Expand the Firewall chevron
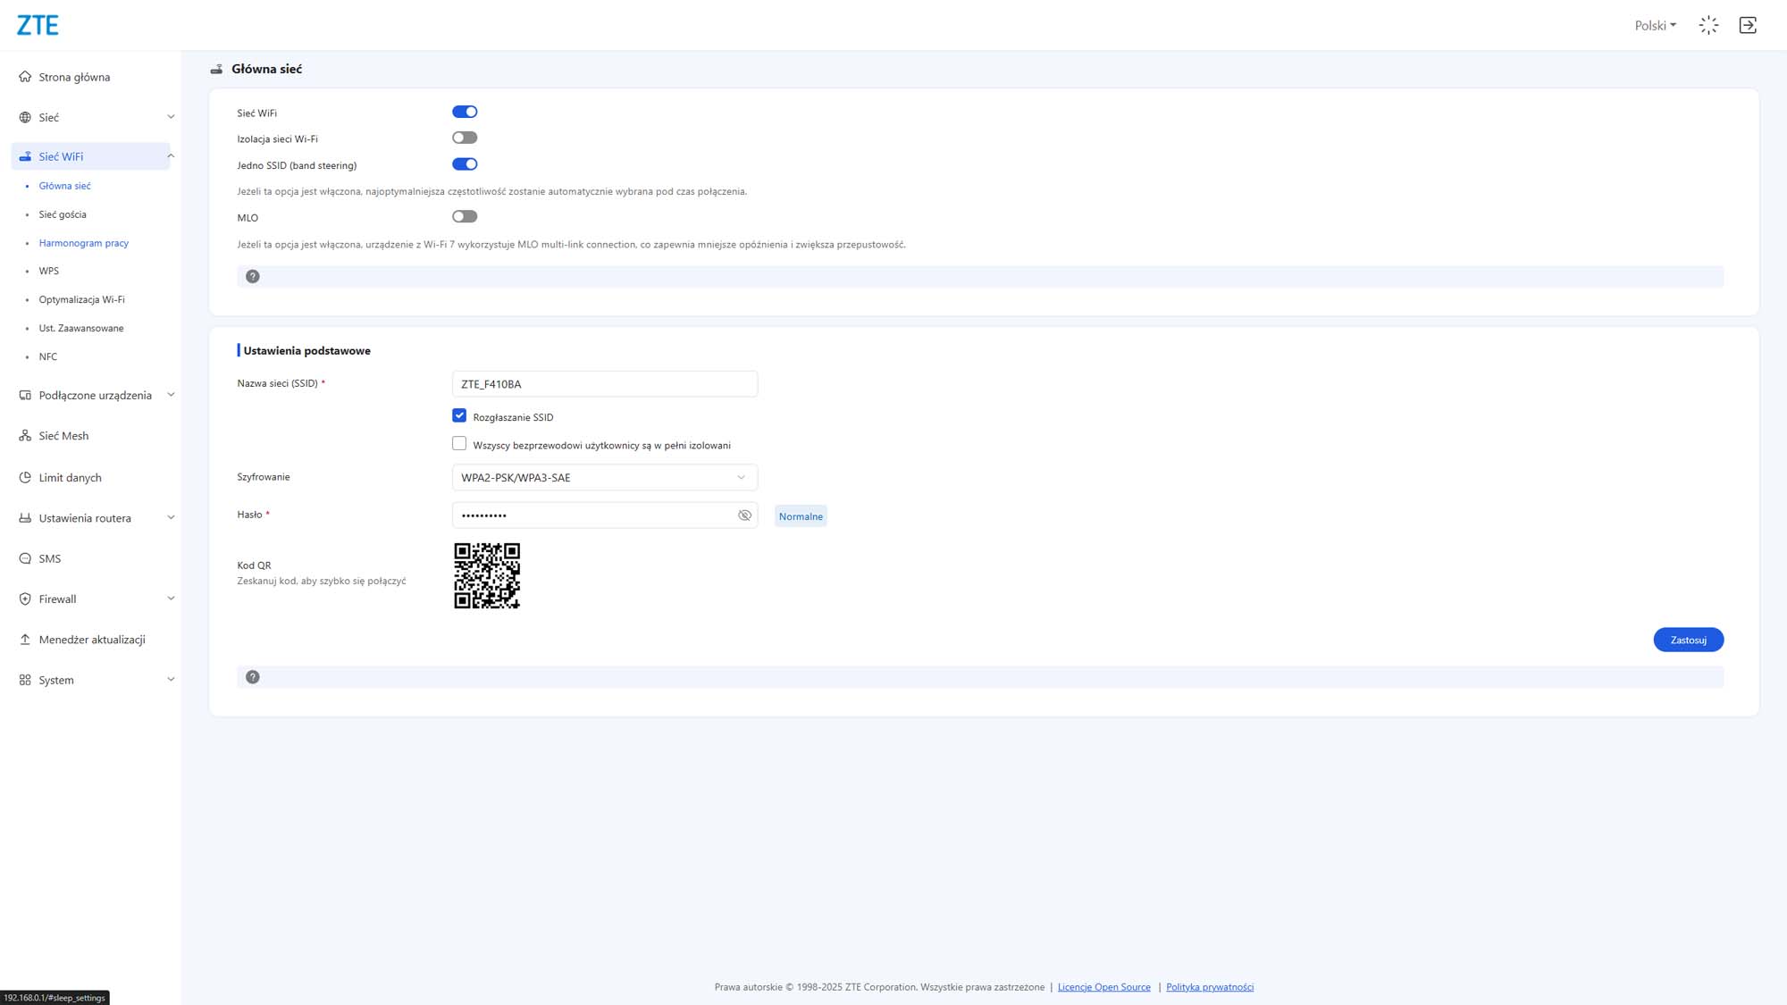The width and height of the screenshot is (1787, 1005). [171, 599]
